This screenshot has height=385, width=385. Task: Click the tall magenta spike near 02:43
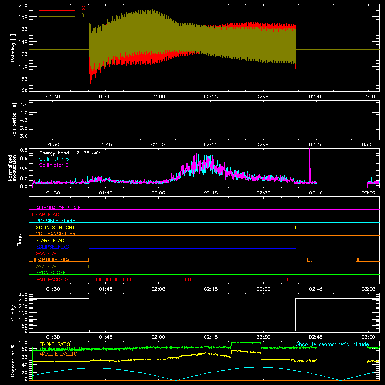click(x=309, y=165)
